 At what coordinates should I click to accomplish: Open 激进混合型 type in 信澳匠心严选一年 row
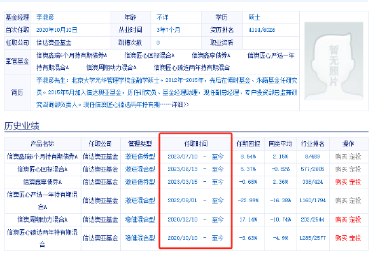tap(140, 201)
